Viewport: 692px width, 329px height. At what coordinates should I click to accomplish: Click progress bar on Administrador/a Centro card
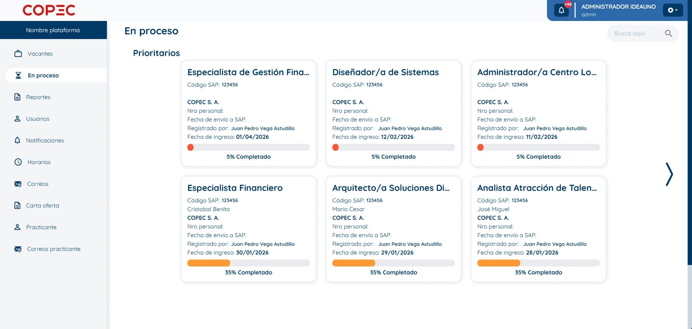[x=538, y=147]
